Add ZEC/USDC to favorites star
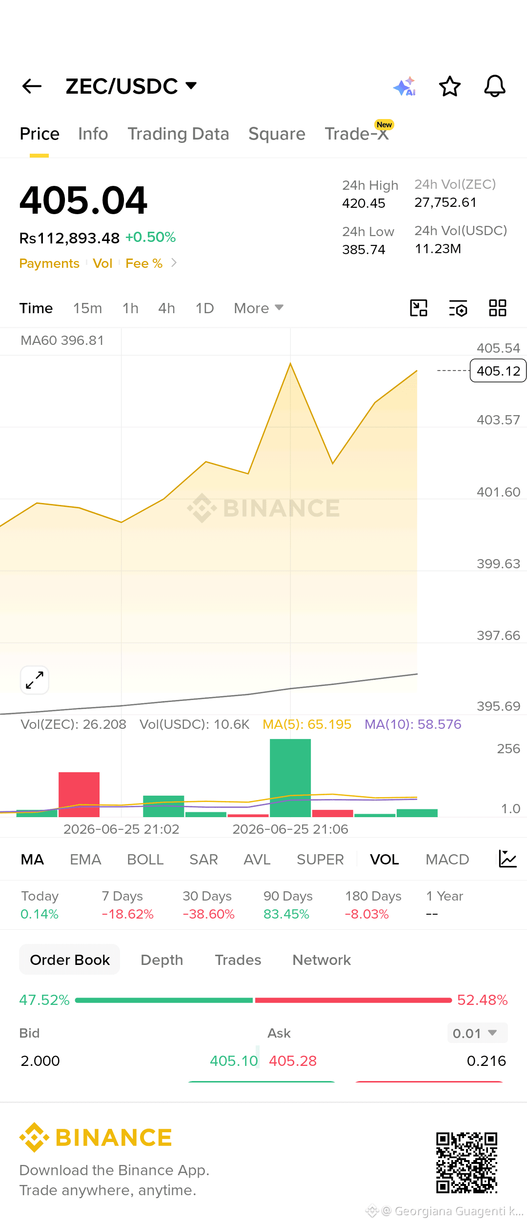The image size is (527, 1223). click(449, 86)
